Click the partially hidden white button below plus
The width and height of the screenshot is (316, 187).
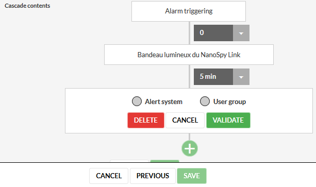click(x=129, y=161)
